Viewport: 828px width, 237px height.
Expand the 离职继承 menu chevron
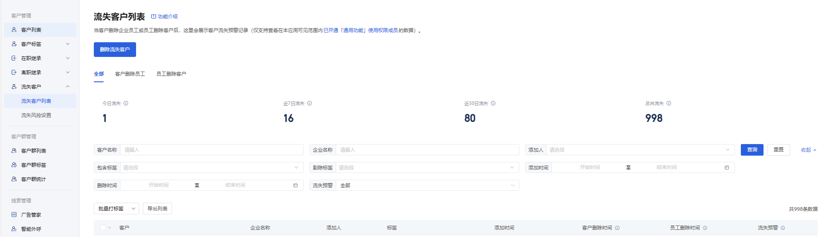click(x=68, y=72)
